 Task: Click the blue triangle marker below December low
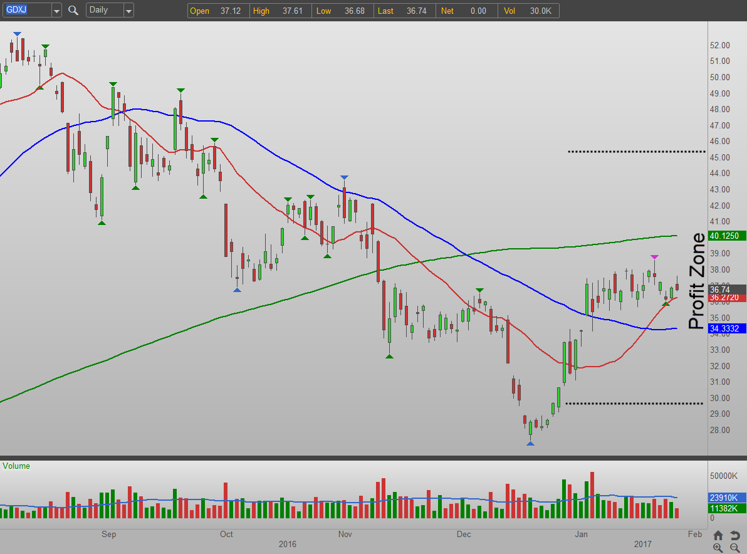pos(530,444)
